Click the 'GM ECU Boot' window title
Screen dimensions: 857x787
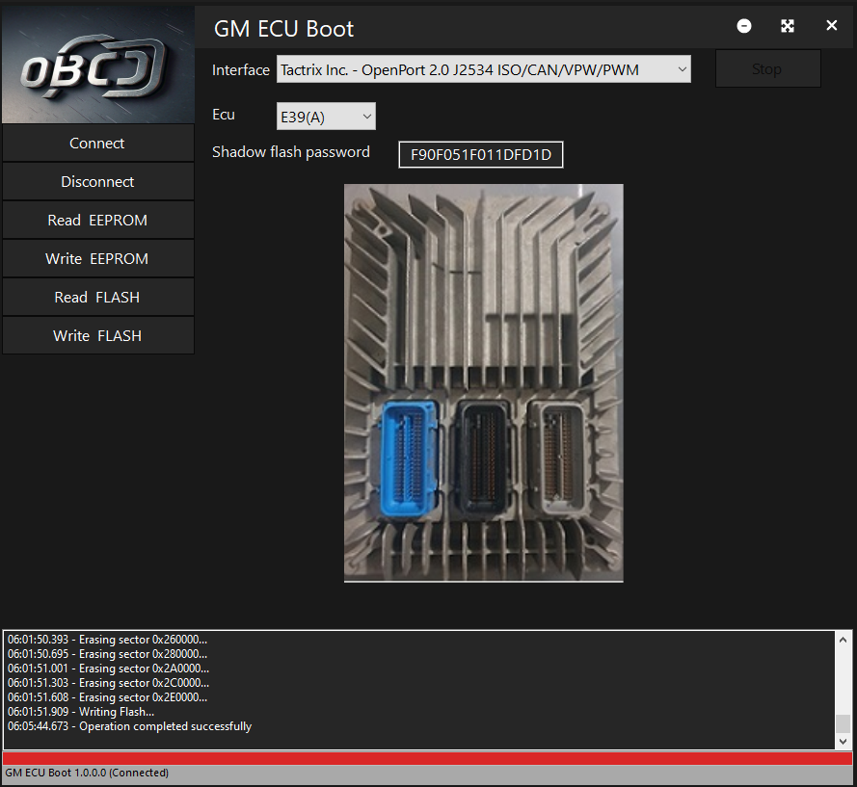(x=283, y=29)
